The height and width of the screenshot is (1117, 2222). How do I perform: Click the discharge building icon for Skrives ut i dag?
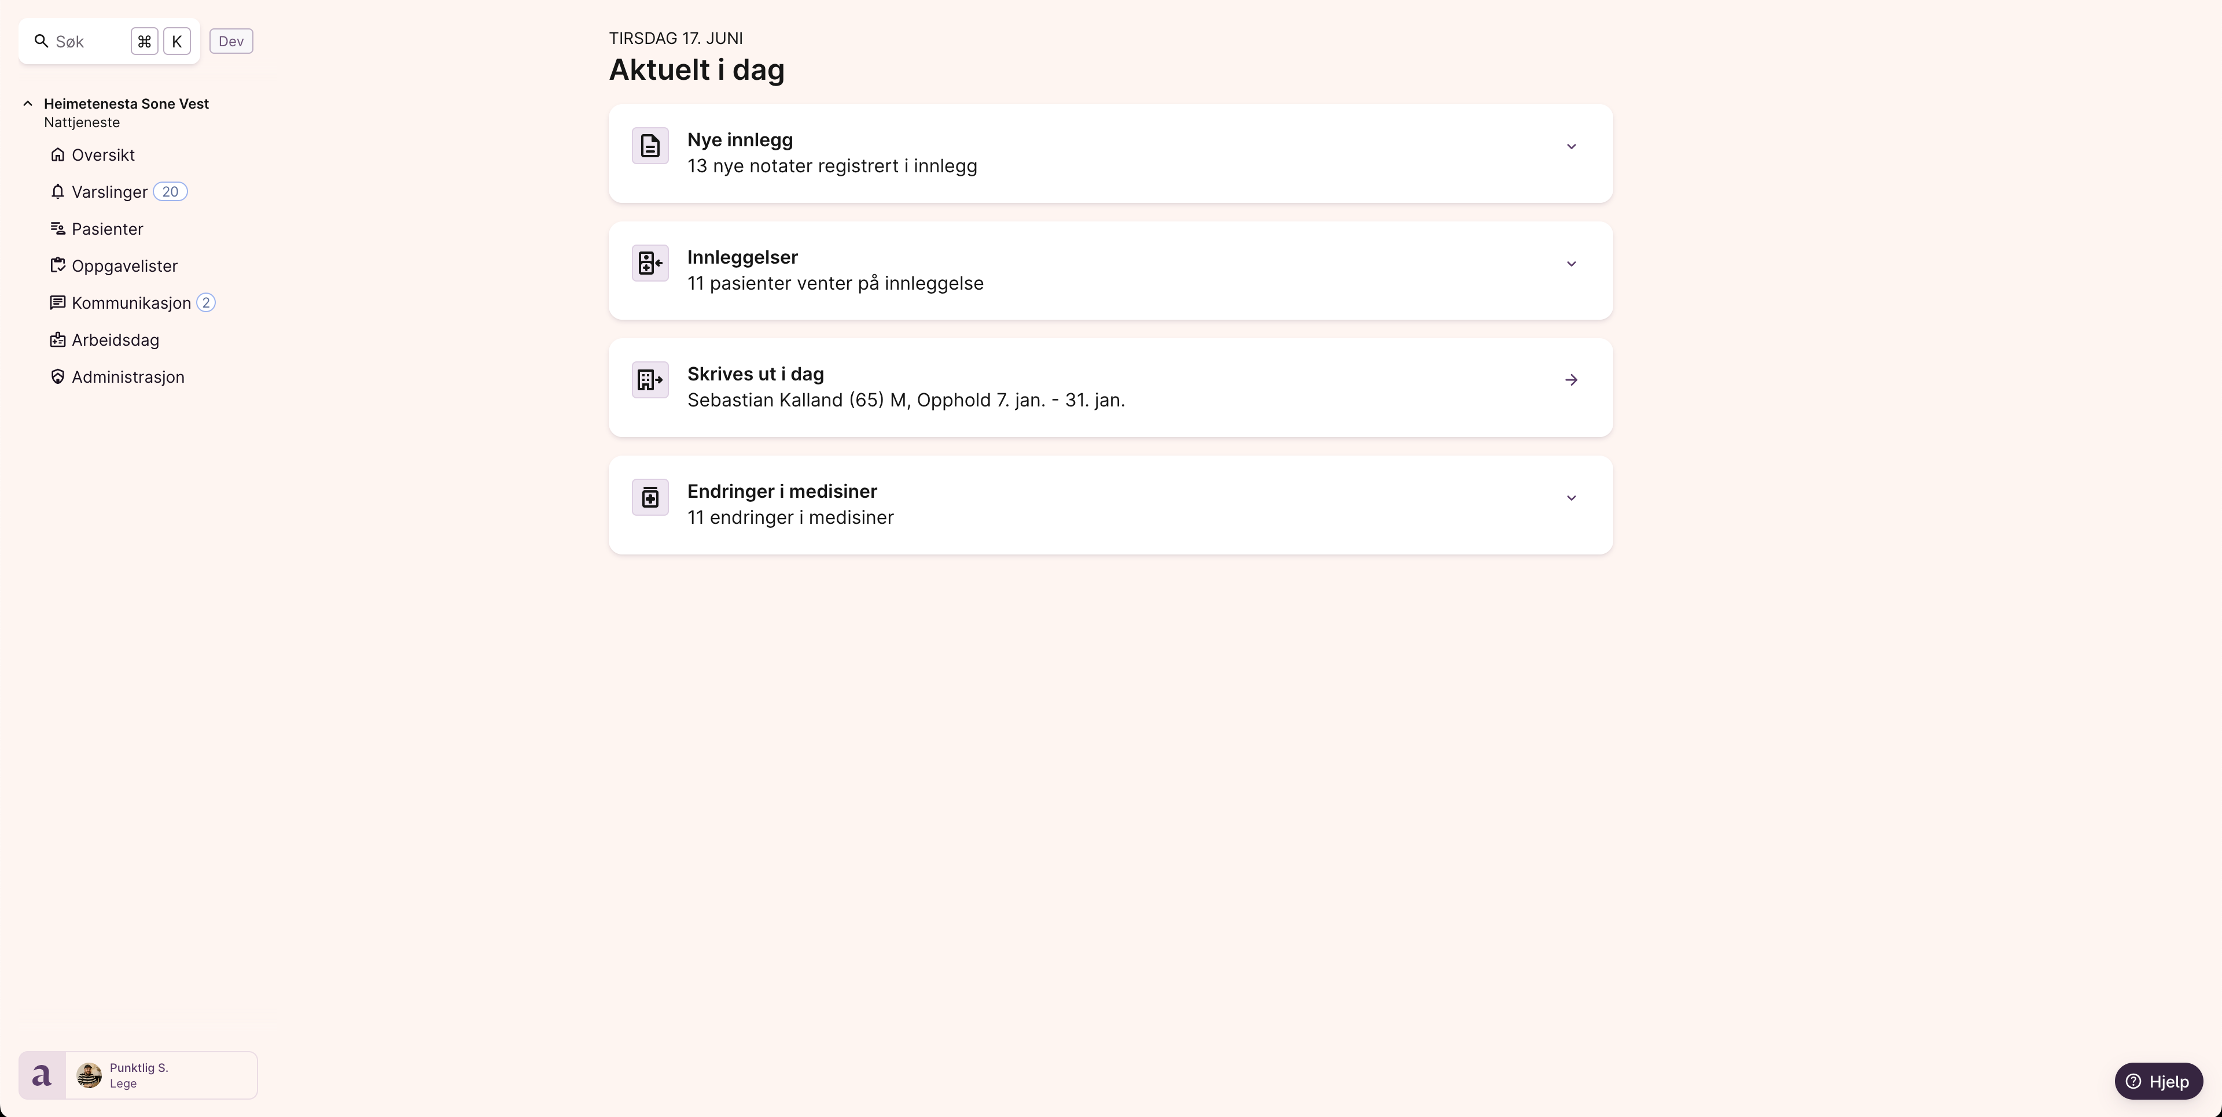click(x=649, y=380)
